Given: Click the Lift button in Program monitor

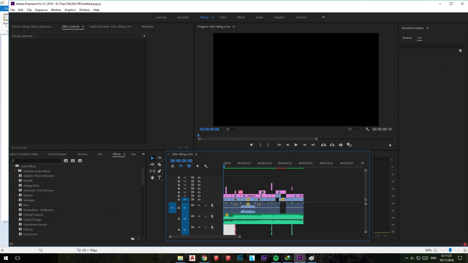Looking at the screenshot, I should click(324, 145).
